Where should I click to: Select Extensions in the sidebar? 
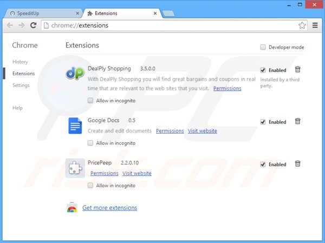click(x=24, y=74)
